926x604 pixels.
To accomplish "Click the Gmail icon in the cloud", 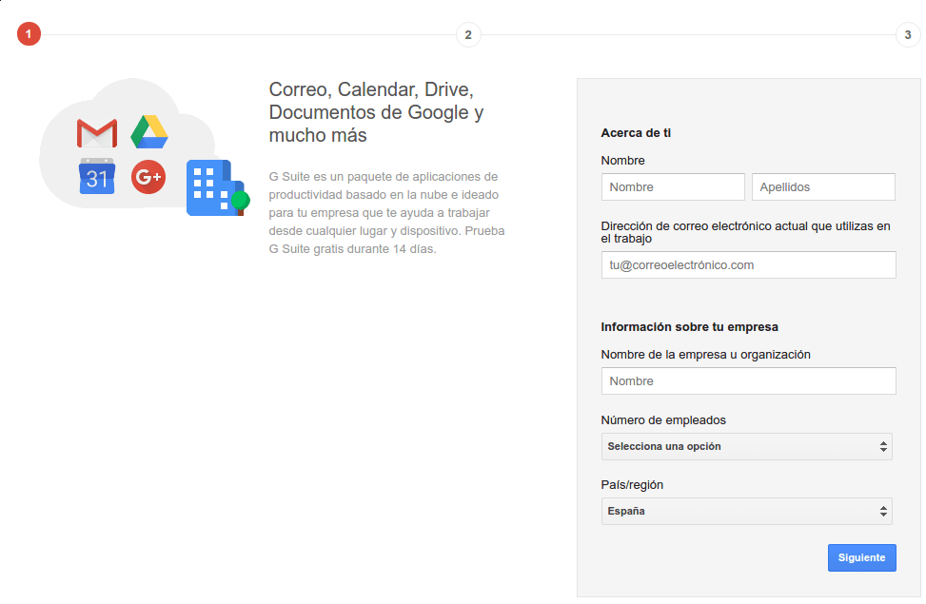I will pos(97,133).
